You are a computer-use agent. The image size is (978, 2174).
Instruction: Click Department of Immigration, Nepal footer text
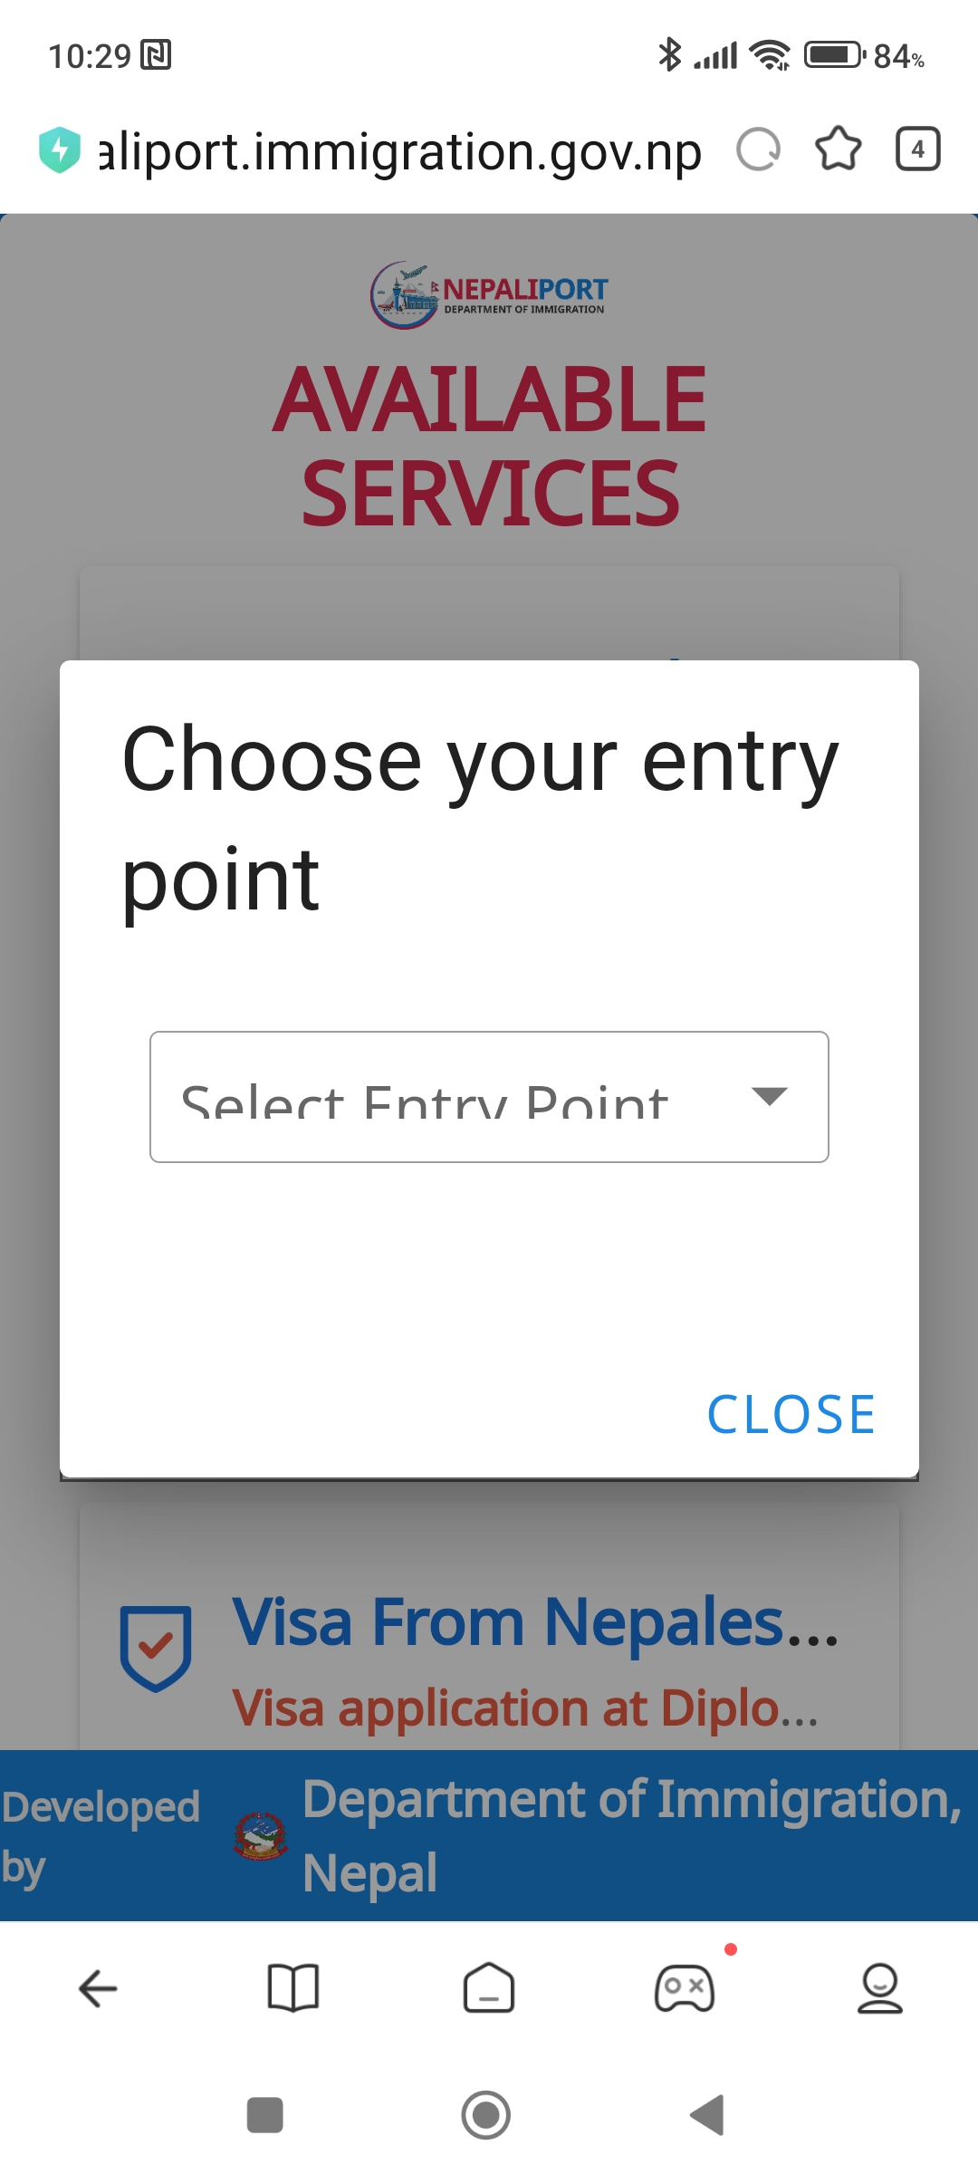tap(631, 1835)
